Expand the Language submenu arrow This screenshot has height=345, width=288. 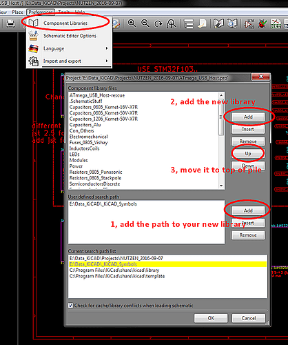[107, 48]
